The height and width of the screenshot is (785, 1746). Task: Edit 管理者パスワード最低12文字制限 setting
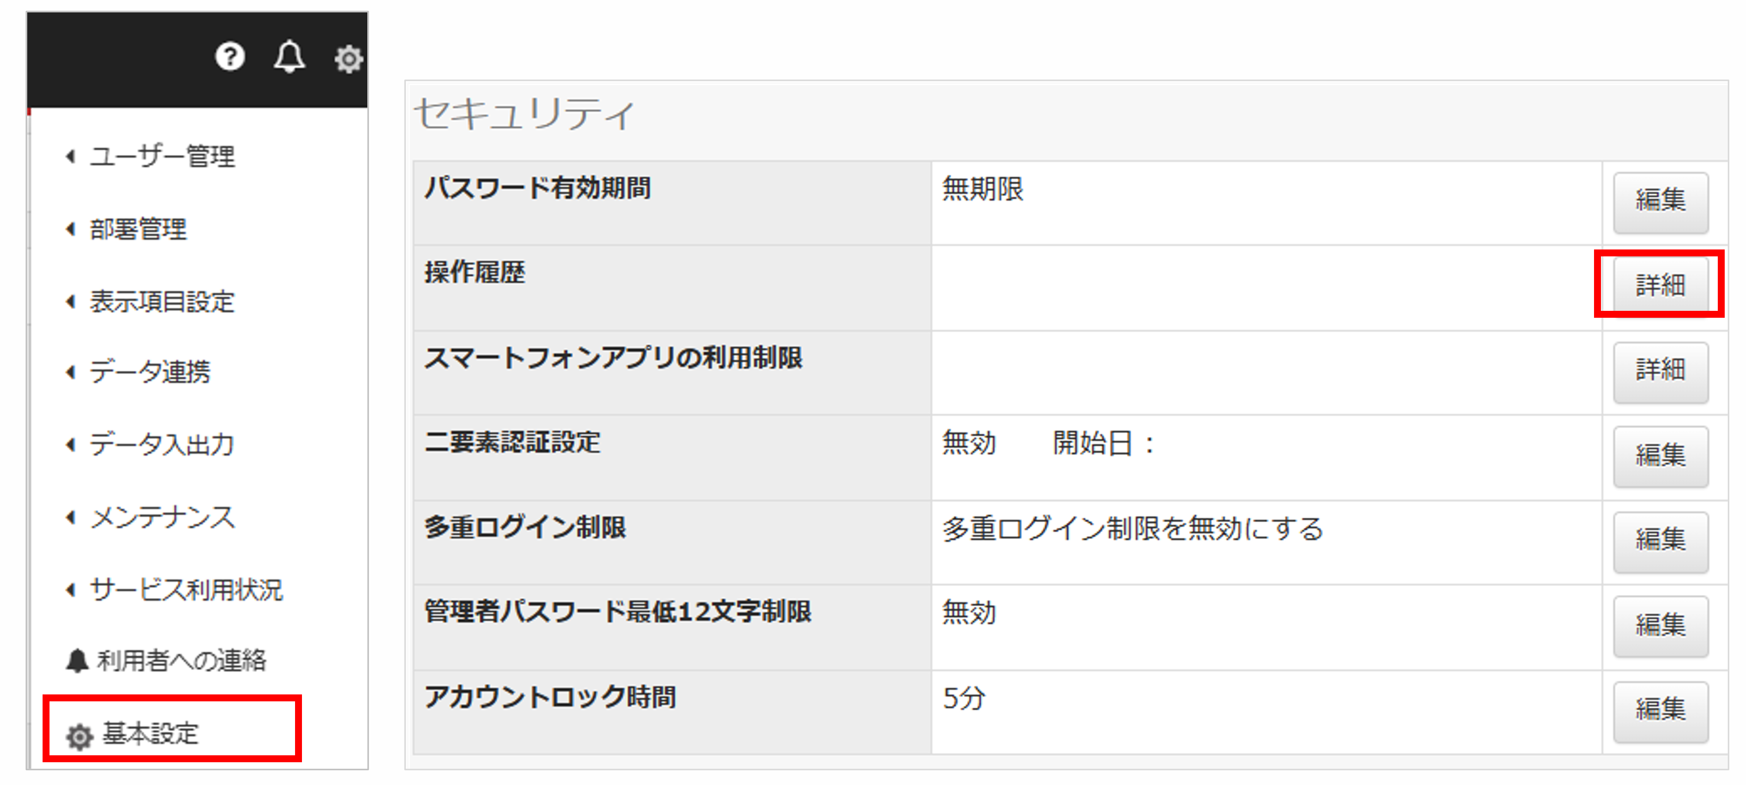click(x=1660, y=625)
